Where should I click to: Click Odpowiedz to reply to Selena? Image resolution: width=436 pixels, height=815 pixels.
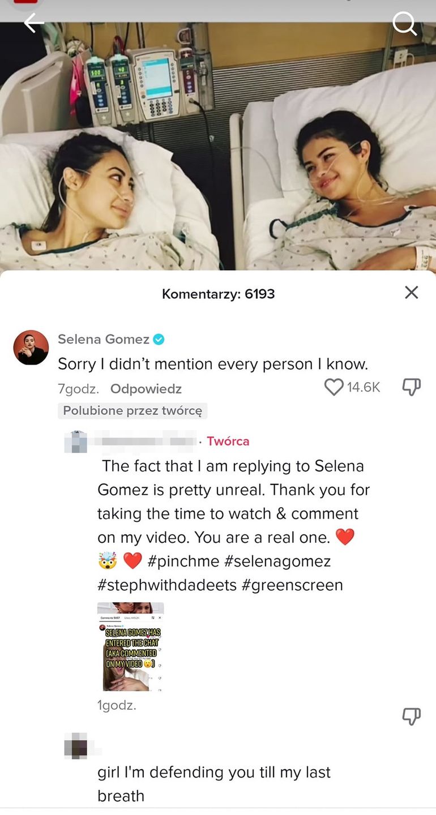coord(146,389)
